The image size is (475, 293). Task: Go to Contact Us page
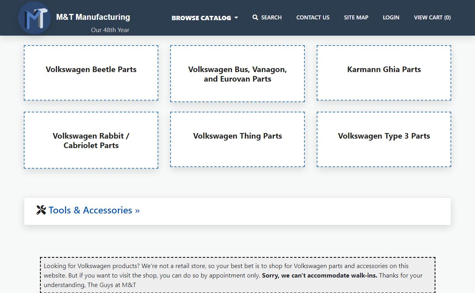[x=313, y=17]
